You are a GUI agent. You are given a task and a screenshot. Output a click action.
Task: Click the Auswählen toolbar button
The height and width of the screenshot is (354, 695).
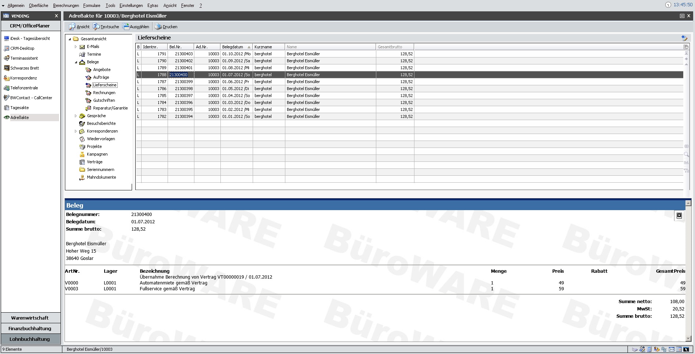pos(136,27)
